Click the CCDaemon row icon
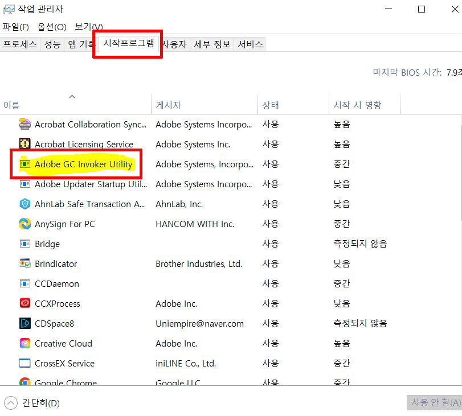 (24, 283)
